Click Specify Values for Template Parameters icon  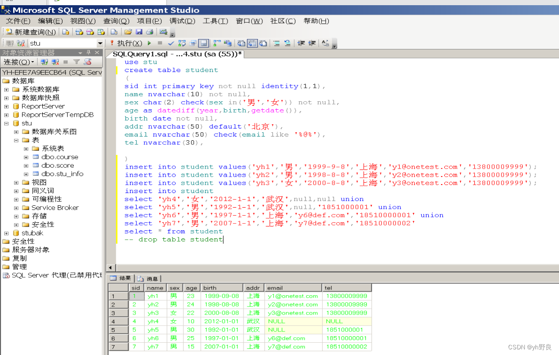(x=325, y=43)
